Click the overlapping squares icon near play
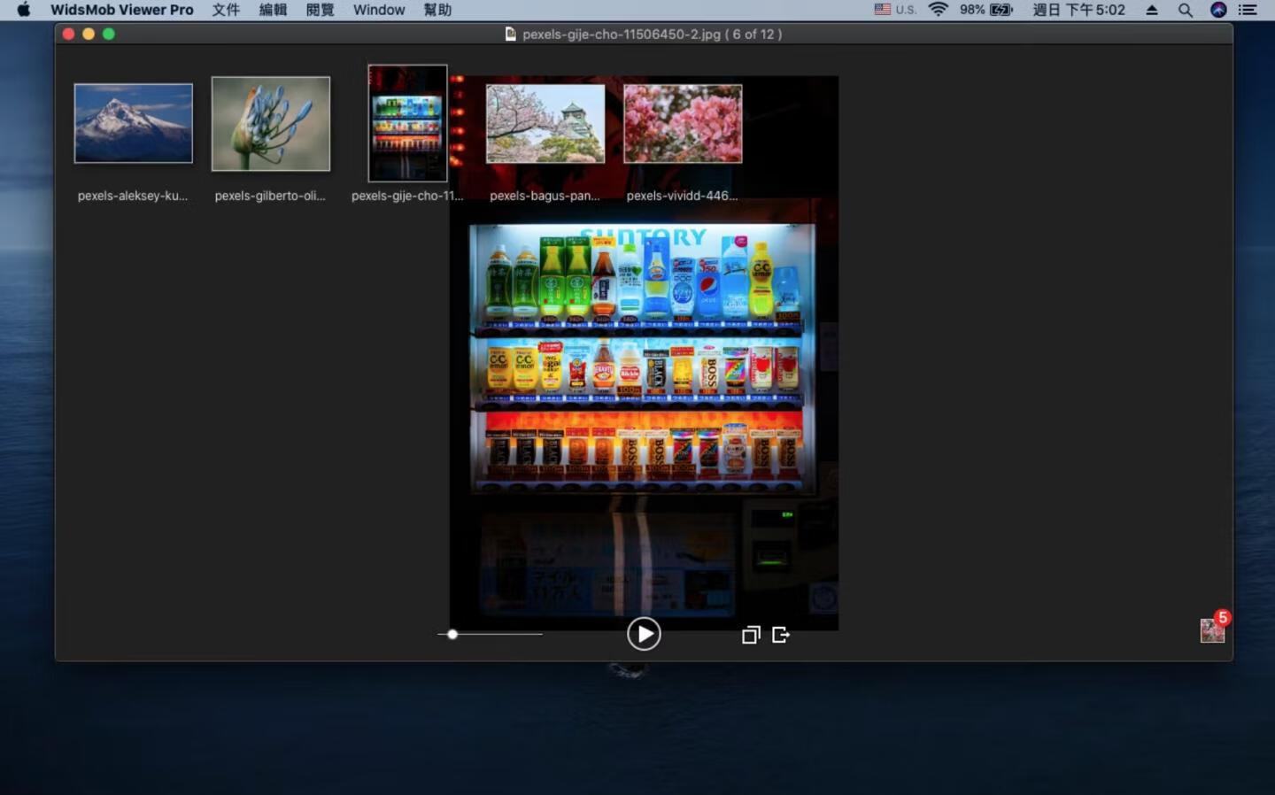 click(x=751, y=635)
